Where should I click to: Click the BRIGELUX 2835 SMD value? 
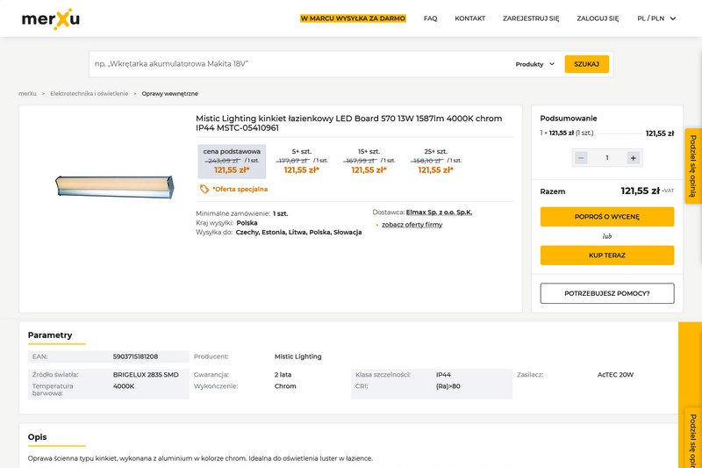click(146, 374)
